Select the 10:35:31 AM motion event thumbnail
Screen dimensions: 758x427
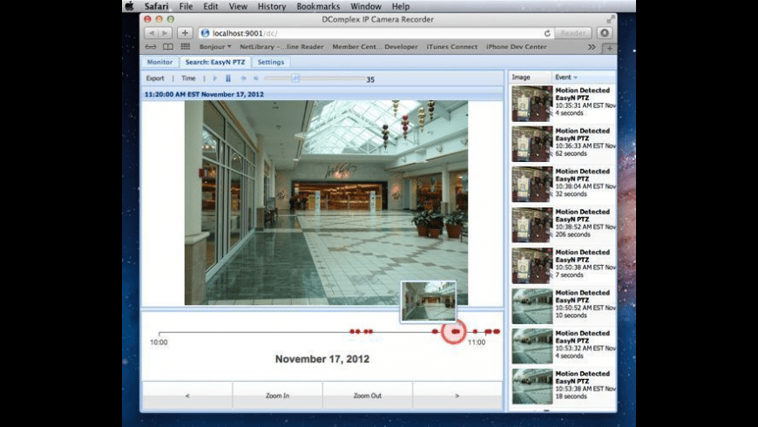[531, 104]
